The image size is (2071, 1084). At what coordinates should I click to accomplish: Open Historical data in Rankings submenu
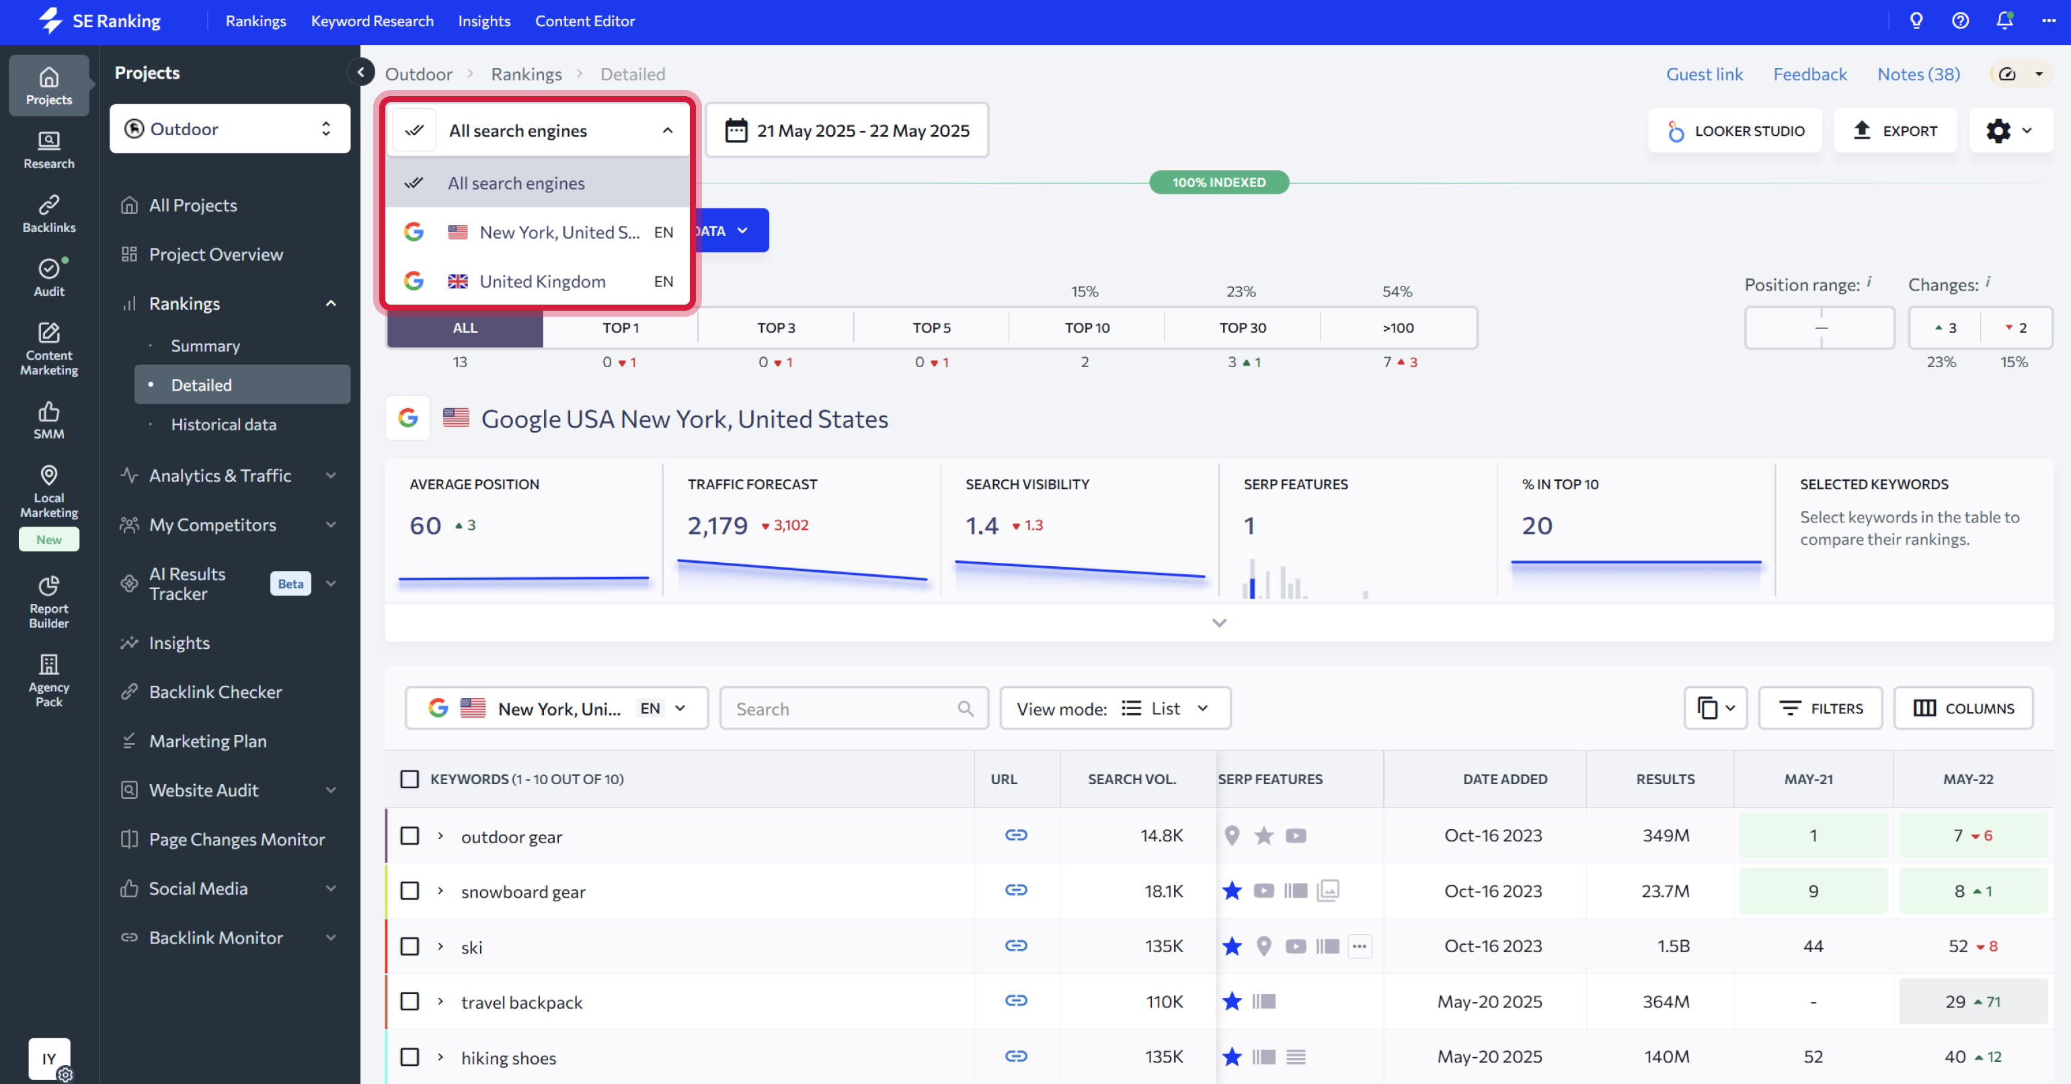[x=223, y=424]
